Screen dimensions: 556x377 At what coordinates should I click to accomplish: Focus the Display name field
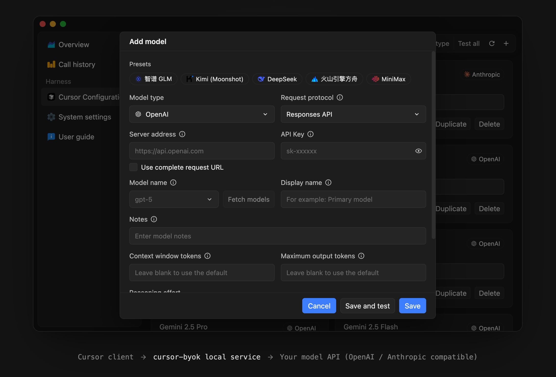(353, 199)
